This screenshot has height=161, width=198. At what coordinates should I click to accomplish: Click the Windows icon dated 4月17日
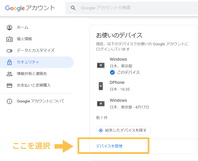[101, 104]
